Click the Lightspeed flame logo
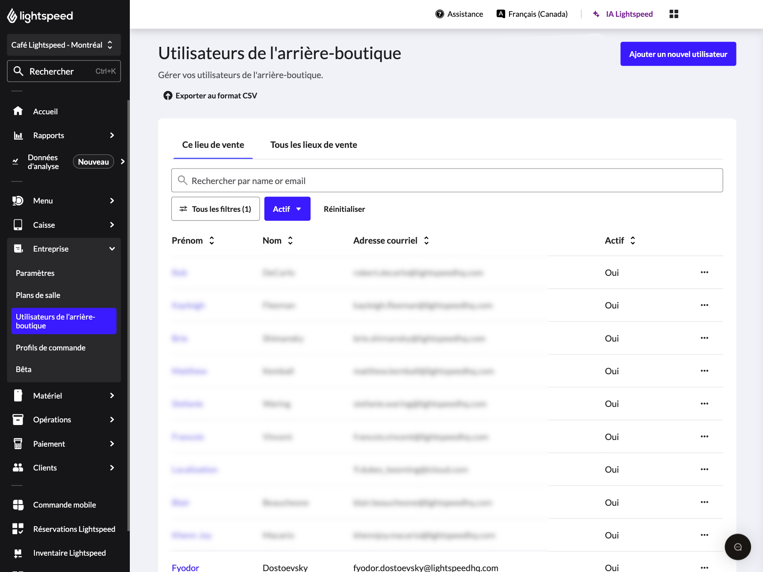 pos(12,16)
